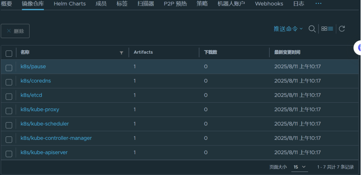Click the 页面大小 label
The image size is (361, 175).
278,167
